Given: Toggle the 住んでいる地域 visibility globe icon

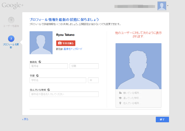Looking at the screenshot, I should pos(49,90).
